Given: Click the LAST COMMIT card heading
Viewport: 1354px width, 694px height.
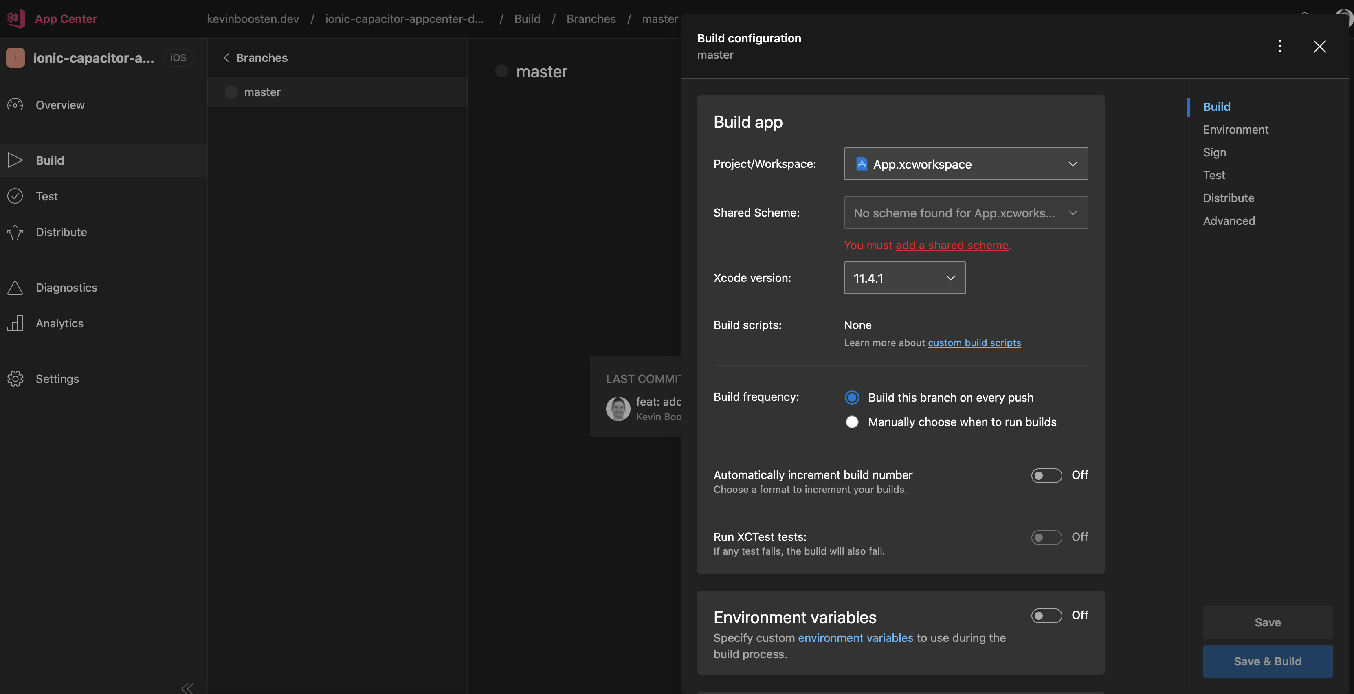Looking at the screenshot, I should pyautogui.click(x=643, y=379).
